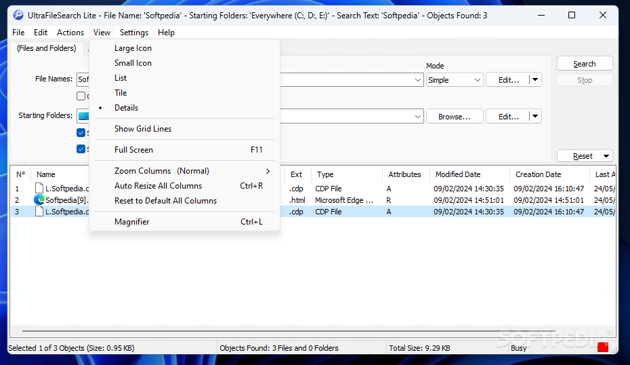Click 'Microsoft Edge ...' type cell

click(x=344, y=200)
